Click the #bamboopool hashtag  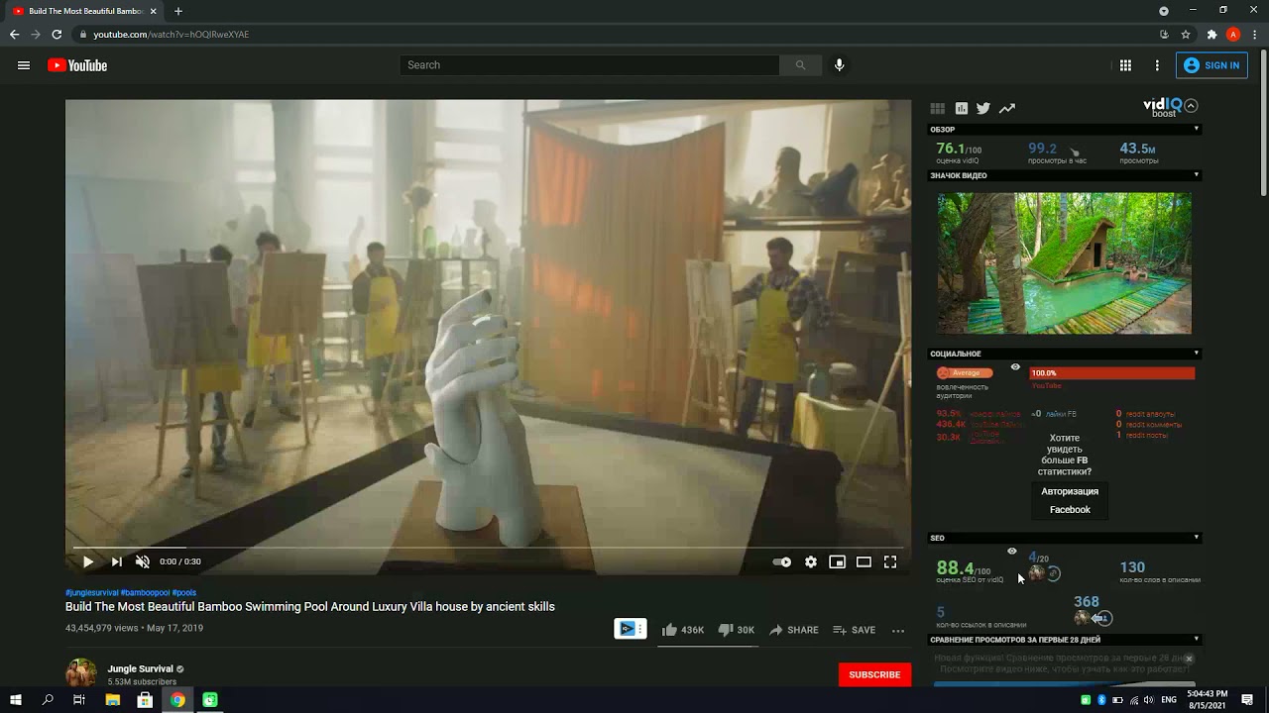click(x=145, y=592)
